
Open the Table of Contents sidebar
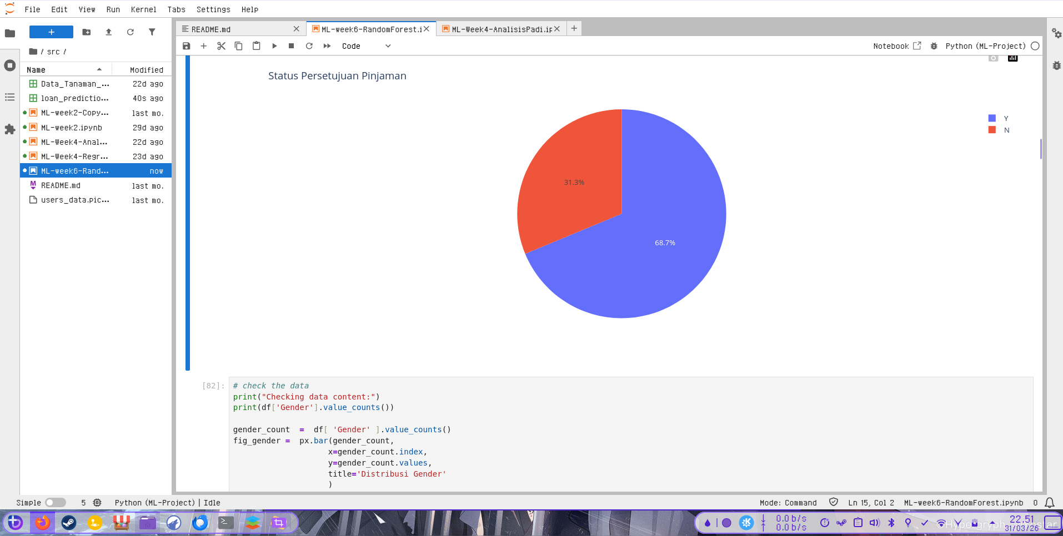9,98
